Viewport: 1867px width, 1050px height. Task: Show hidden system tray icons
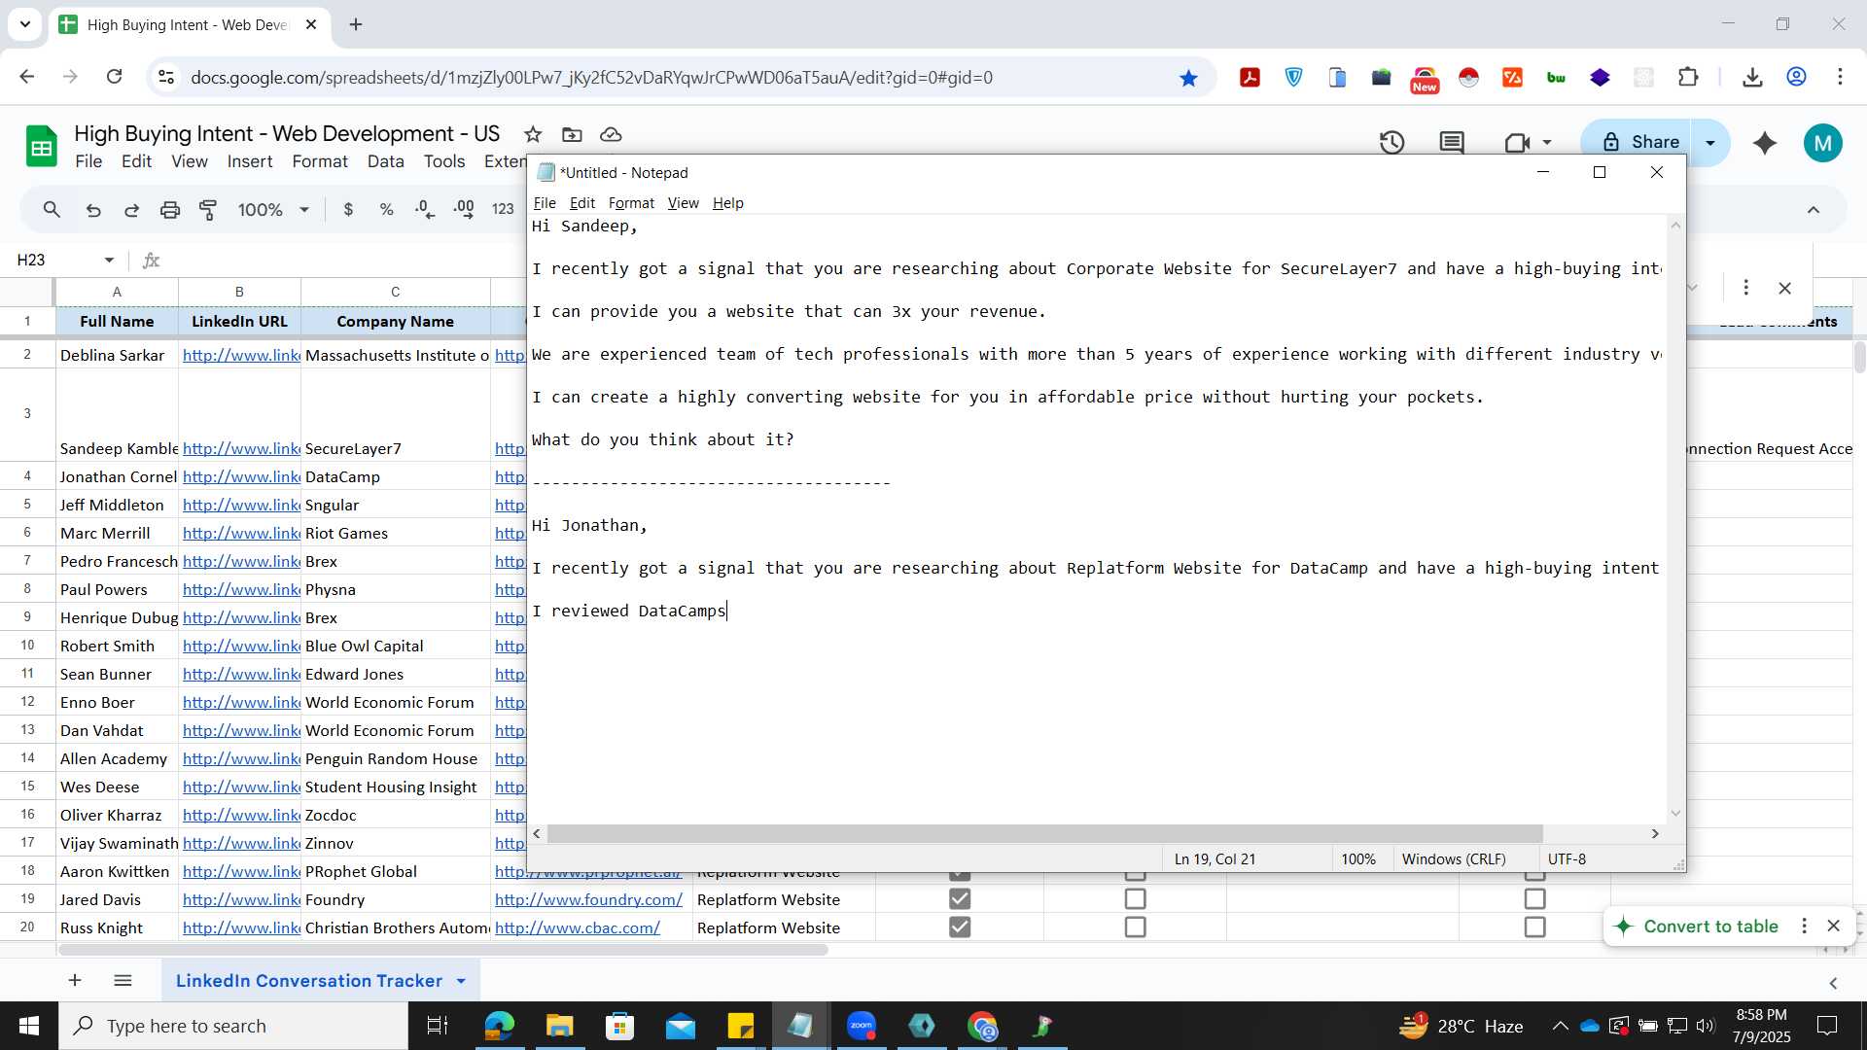pyautogui.click(x=1560, y=1026)
